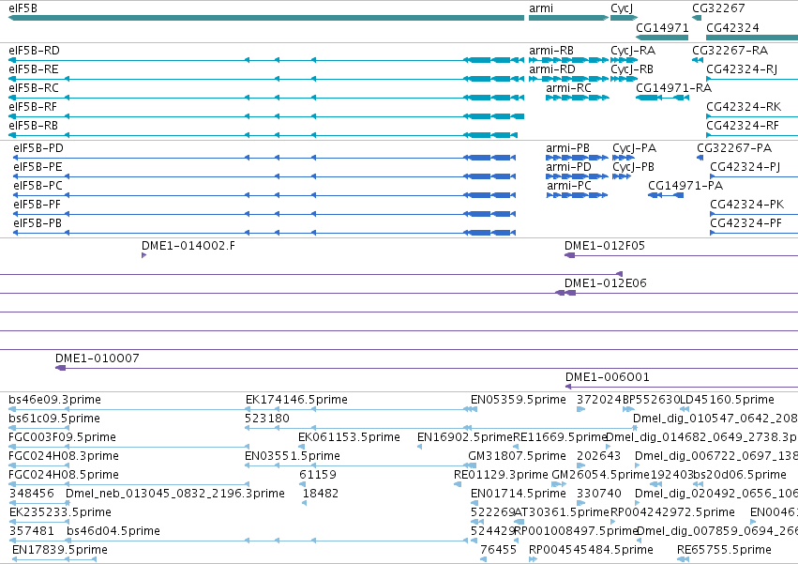
Task: Select EST RP004545484.5prime
Action: click(533, 559)
